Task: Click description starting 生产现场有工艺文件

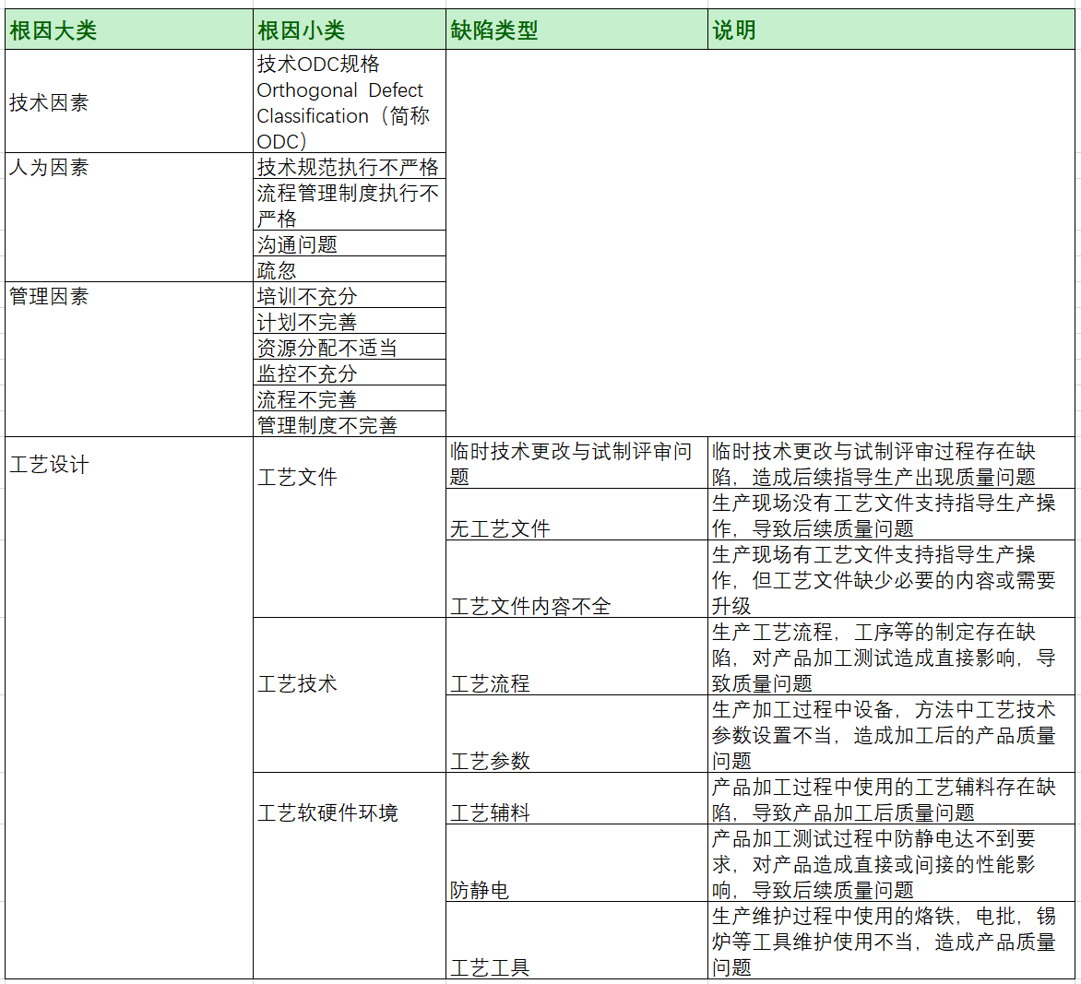Action: point(891,579)
